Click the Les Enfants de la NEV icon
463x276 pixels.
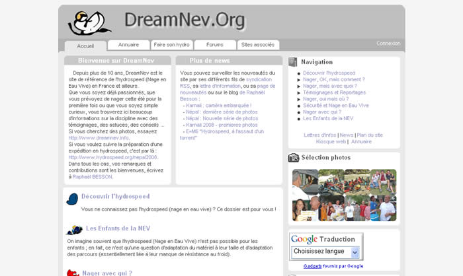[x=74, y=229]
